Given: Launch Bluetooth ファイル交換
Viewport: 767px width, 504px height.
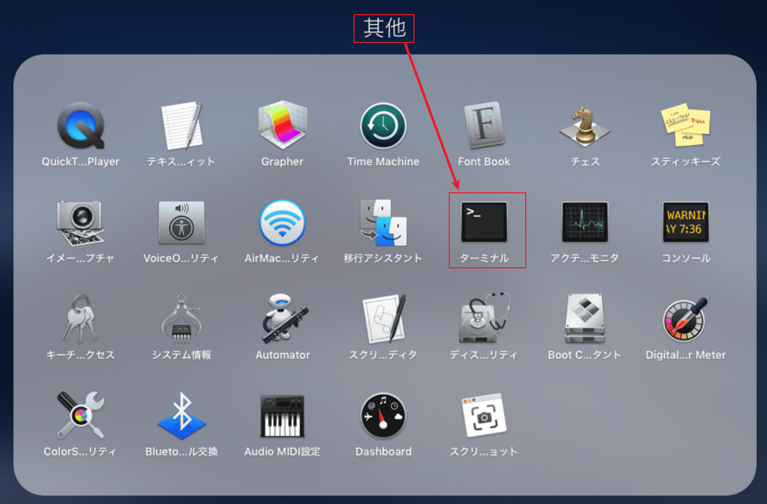Looking at the screenshot, I should tap(182, 416).
